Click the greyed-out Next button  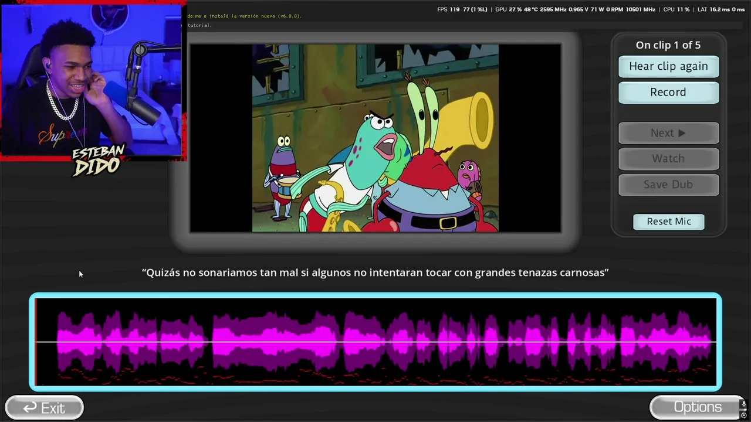point(668,133)
